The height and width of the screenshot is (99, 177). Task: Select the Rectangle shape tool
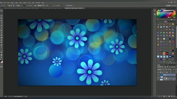[x=1, y=52]
